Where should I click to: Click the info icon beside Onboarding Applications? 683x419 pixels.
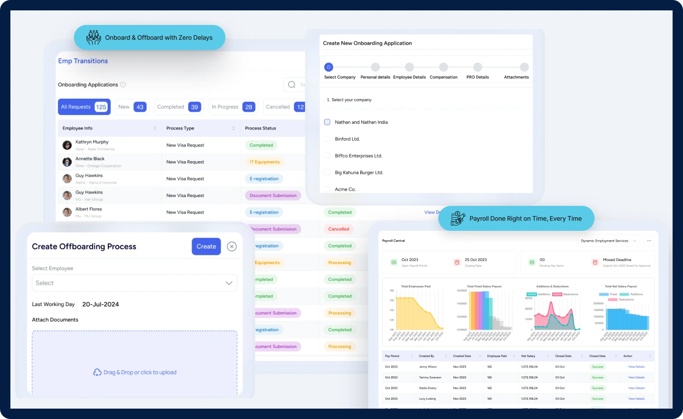point(123,85)
